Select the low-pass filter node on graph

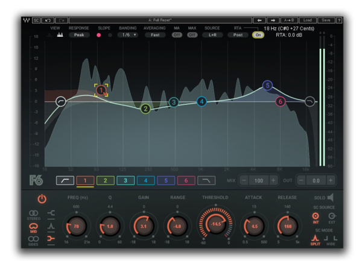click(x=310, y=101)
